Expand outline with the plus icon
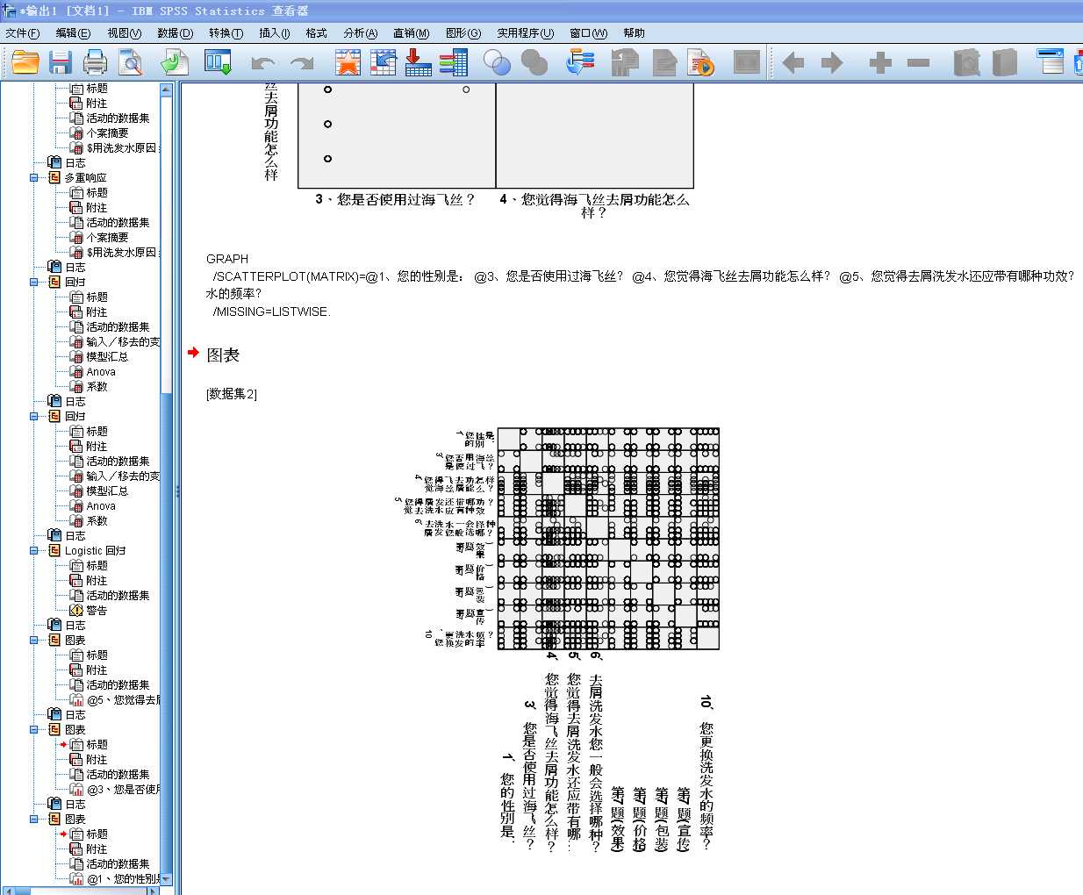Image resolution: width=1083 pixels, height=895 pixels. pos(880,62)
